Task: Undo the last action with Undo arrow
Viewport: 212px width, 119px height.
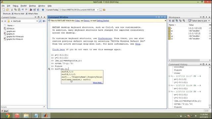Action: coord(23,10)
